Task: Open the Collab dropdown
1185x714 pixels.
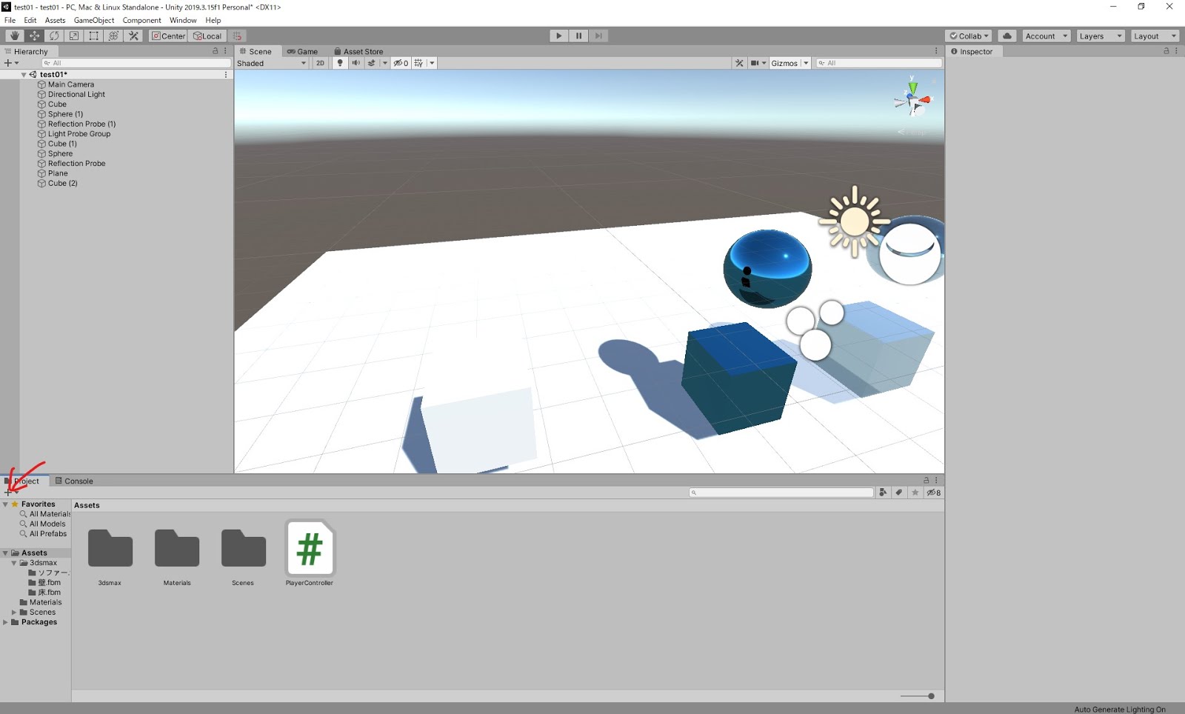Action: [969, 36]
